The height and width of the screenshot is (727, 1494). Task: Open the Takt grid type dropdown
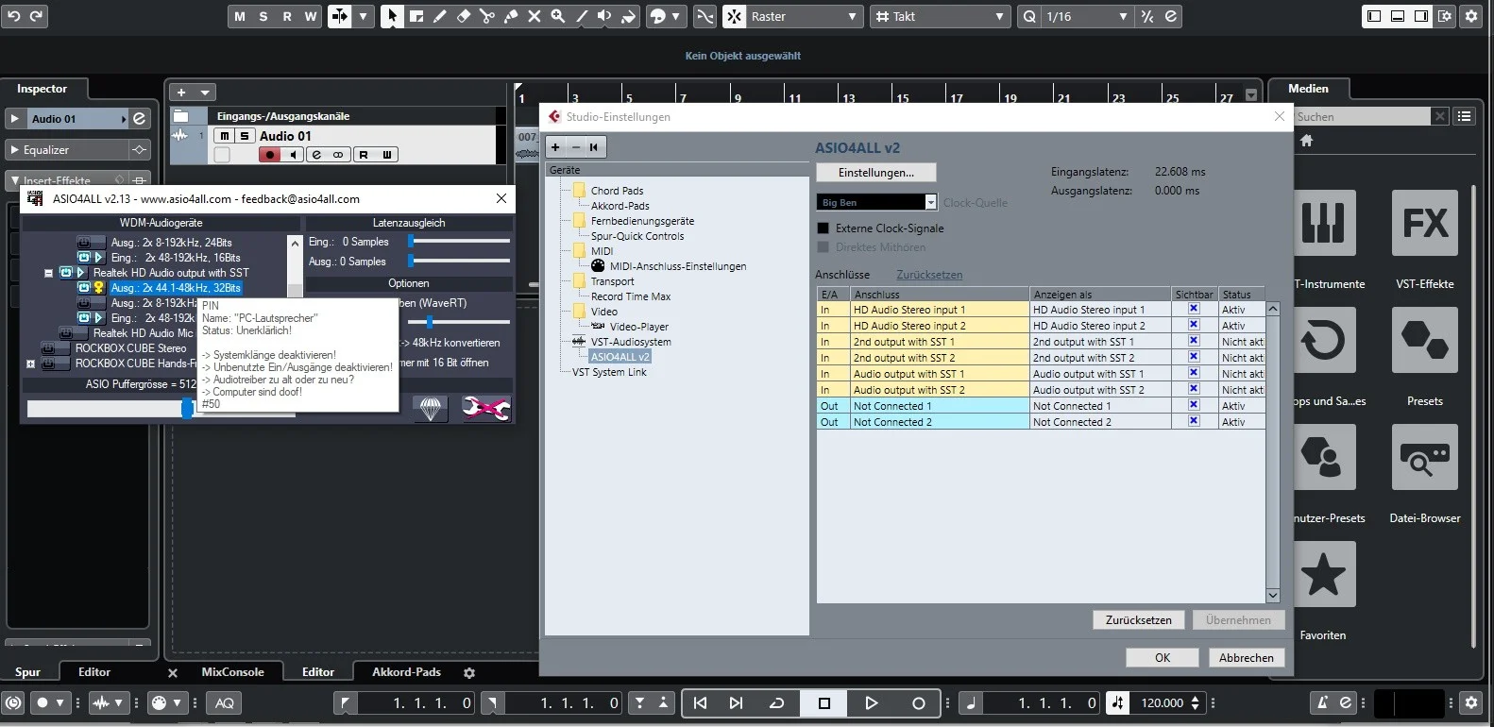(941, 16)
